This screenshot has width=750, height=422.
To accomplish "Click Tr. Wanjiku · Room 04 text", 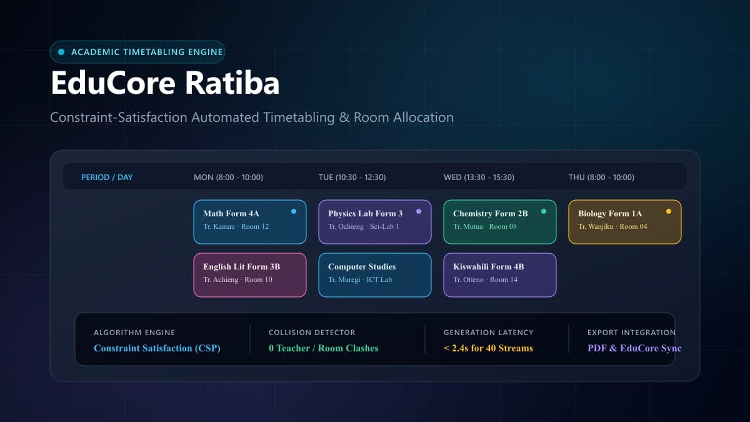I will point(612,226).
